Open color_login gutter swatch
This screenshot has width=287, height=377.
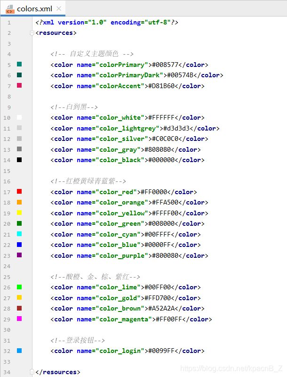point(19,351)
